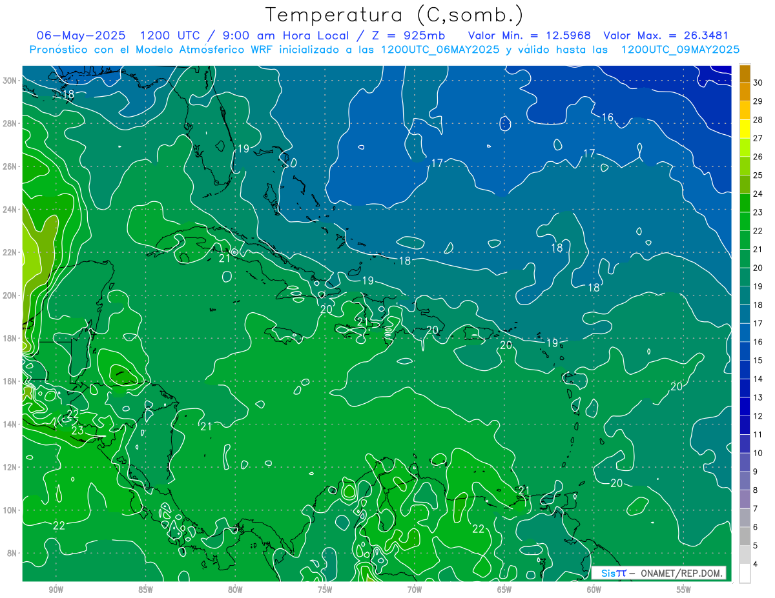
Task: Click the color bar label '24'
Action: pos(758,194)
